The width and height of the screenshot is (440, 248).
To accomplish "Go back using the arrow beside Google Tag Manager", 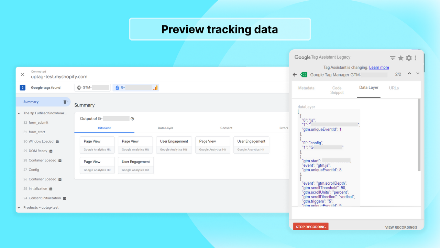I will click(x=295, y=74).
